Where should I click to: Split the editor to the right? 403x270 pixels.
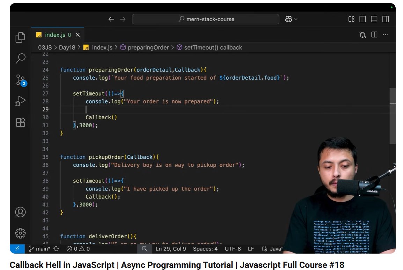tap(374, 35)
